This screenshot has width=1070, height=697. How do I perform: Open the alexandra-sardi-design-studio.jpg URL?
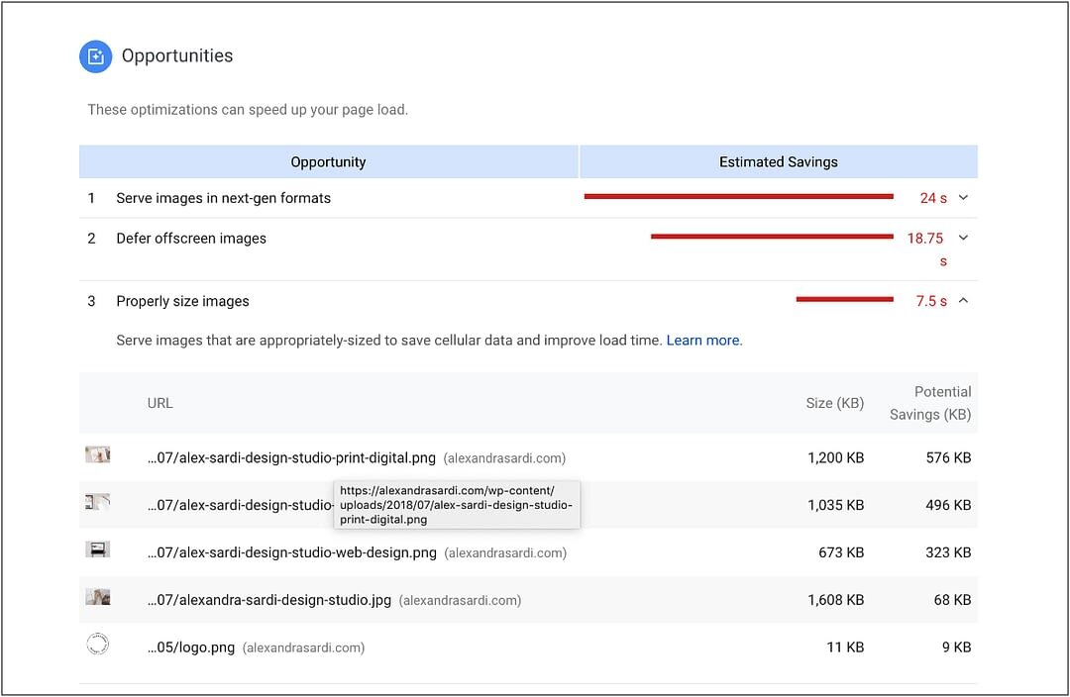pos(268,600)
